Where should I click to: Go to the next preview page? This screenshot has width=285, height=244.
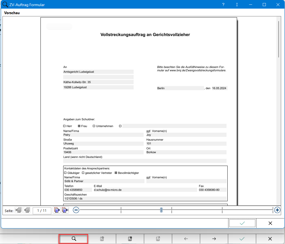tap(57, 210)
